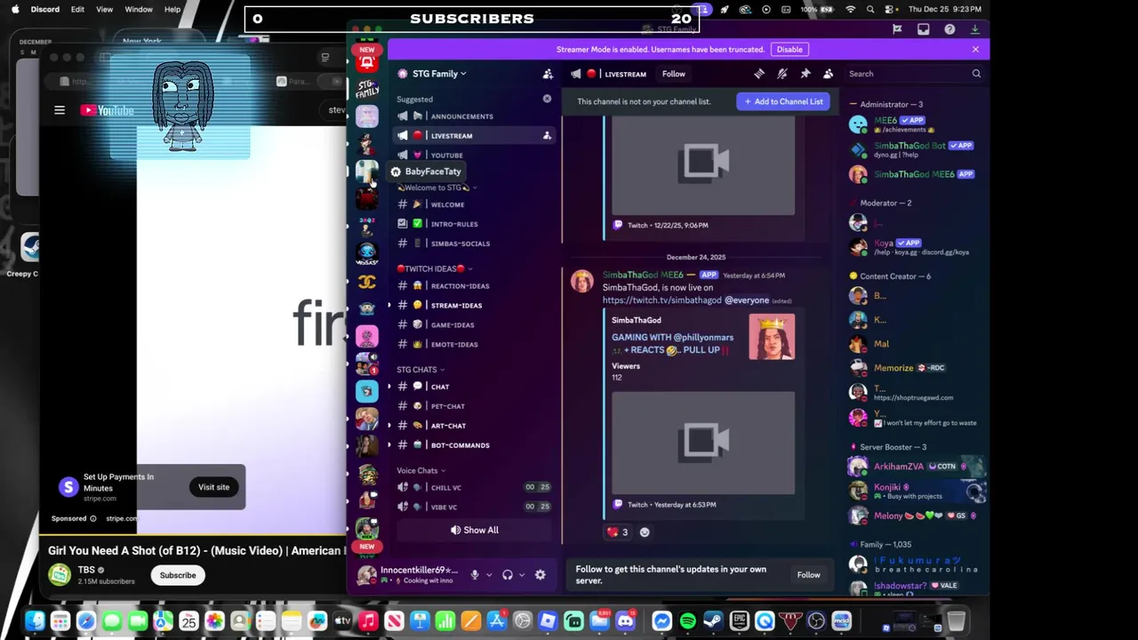
Task: Open invite people icon beside STG Family
Action: coord(548,74)
